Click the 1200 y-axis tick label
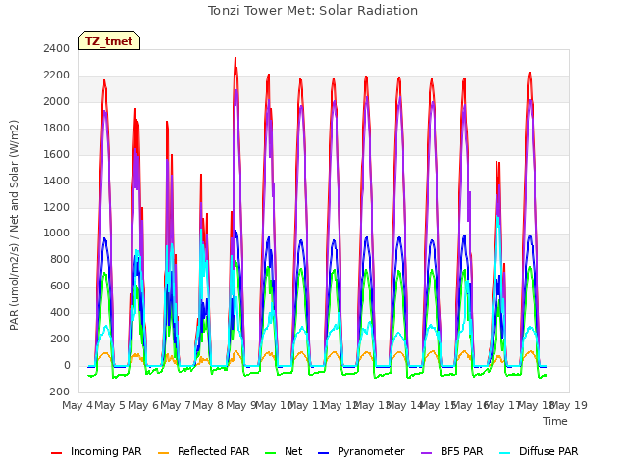This screenshot has width=628, height=471. pyautogui.click(x=57, y=207)
